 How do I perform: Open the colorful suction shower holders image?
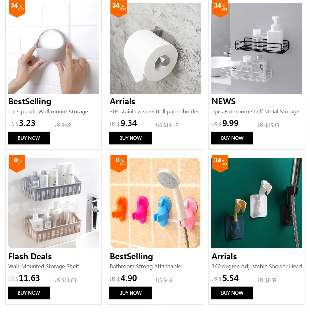click(x=155, y=203)
